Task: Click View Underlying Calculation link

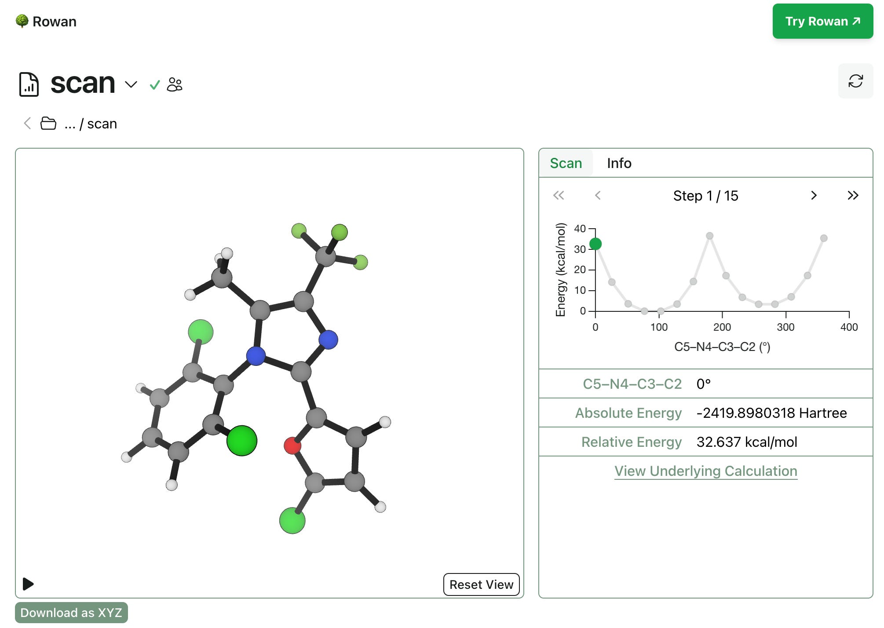Action: (x=706, y=470)
